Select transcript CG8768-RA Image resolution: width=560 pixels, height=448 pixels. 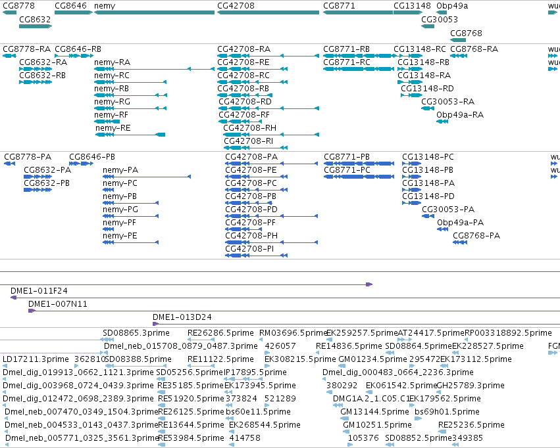474,49
